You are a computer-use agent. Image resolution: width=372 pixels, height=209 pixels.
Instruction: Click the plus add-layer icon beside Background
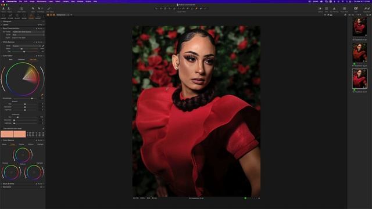click(x=71, y=15)
